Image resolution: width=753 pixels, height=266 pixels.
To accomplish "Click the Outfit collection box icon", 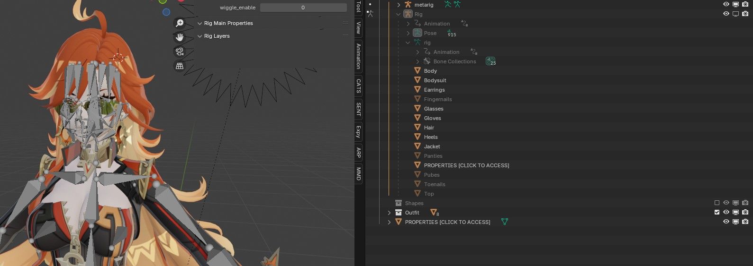I will tap(399, 213).
